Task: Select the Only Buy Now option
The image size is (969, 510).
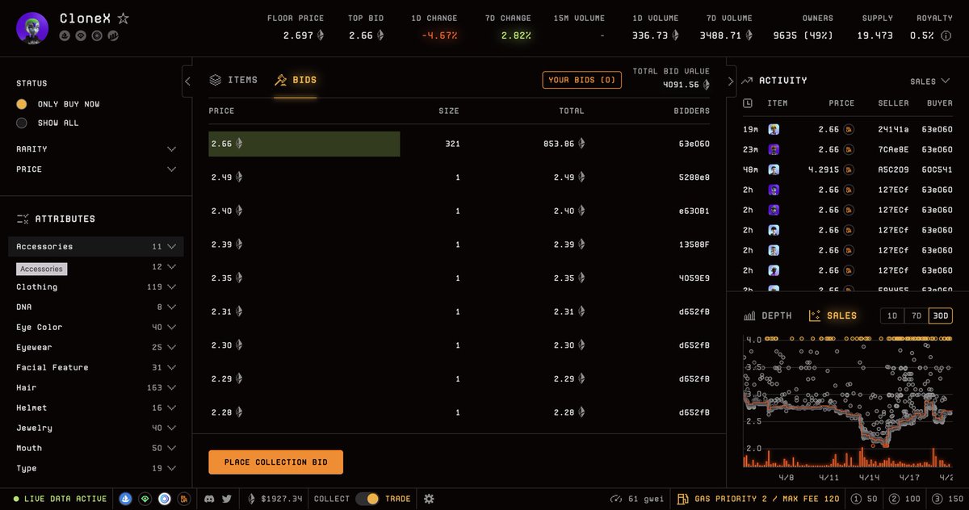Action: point(58,104)
